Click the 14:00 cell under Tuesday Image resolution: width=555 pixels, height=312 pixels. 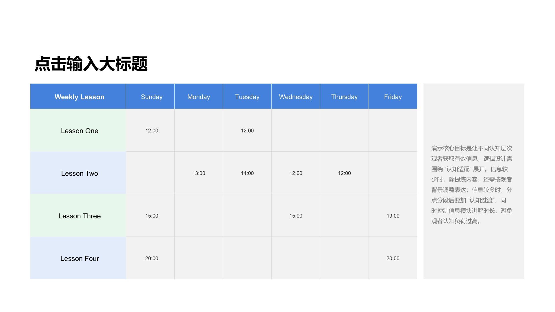(x=247, y=173)
